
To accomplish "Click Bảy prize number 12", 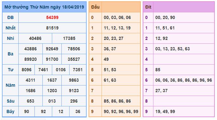I will (61, 111).
